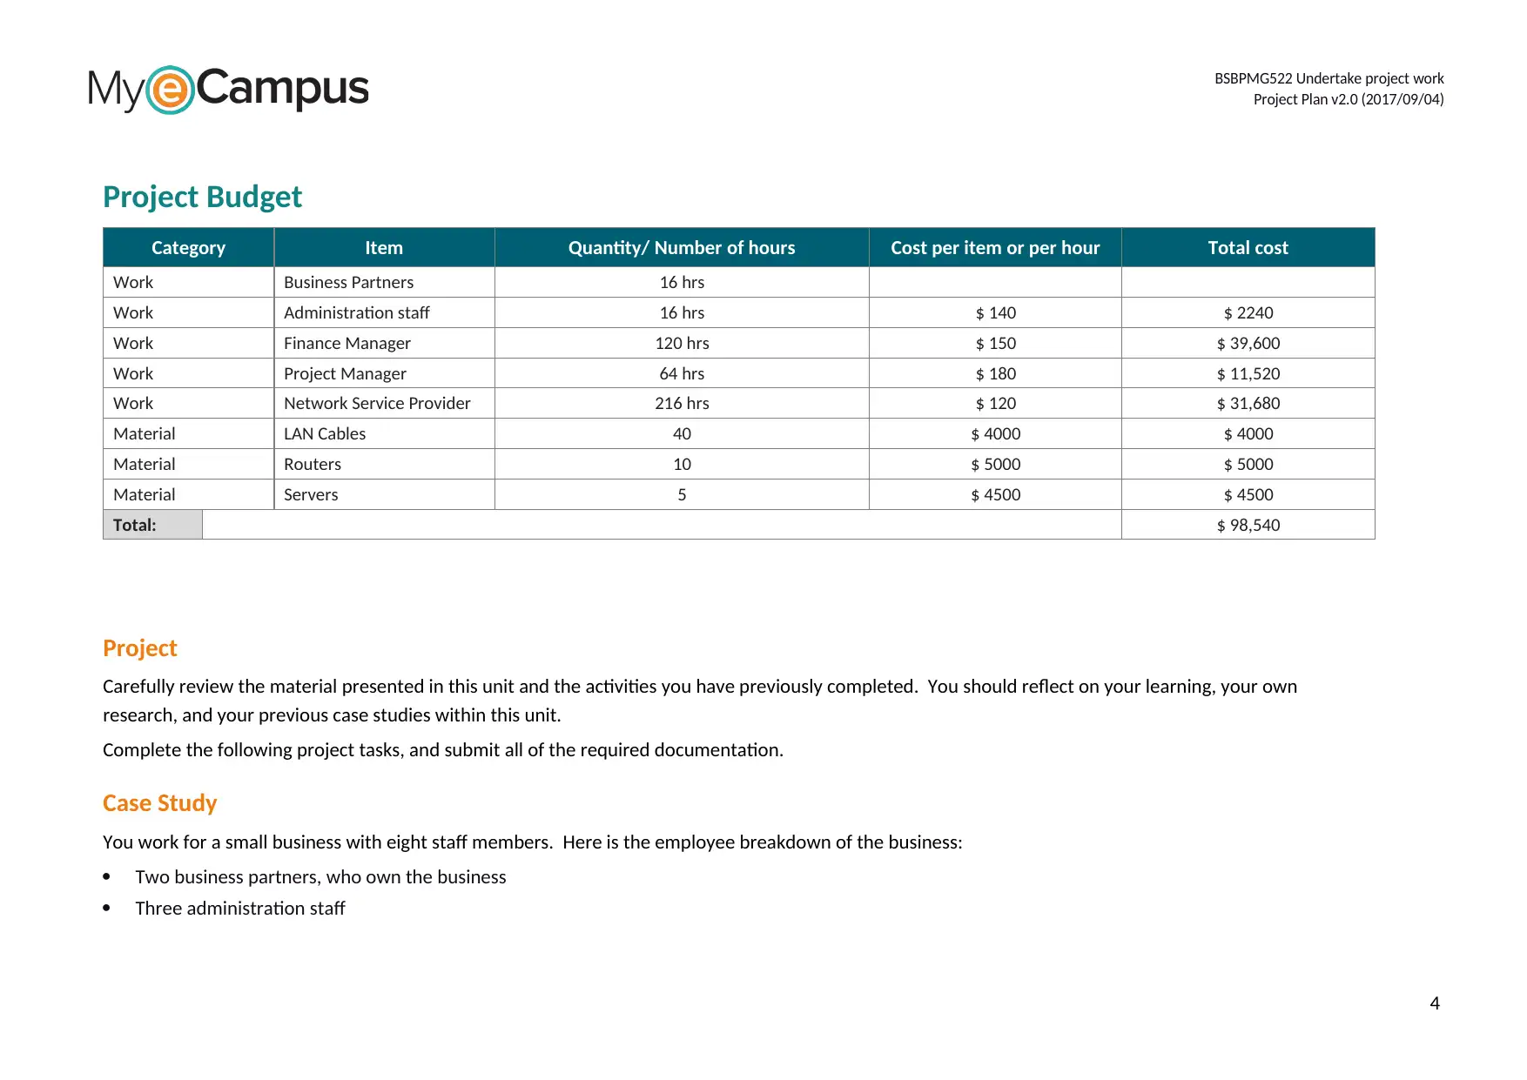
Task: Click the '216 hrs' quantity cell
Action: pos(682,403)
